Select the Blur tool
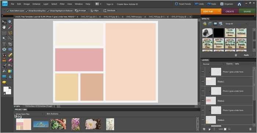The image size is (257, 133). [10, 77]
